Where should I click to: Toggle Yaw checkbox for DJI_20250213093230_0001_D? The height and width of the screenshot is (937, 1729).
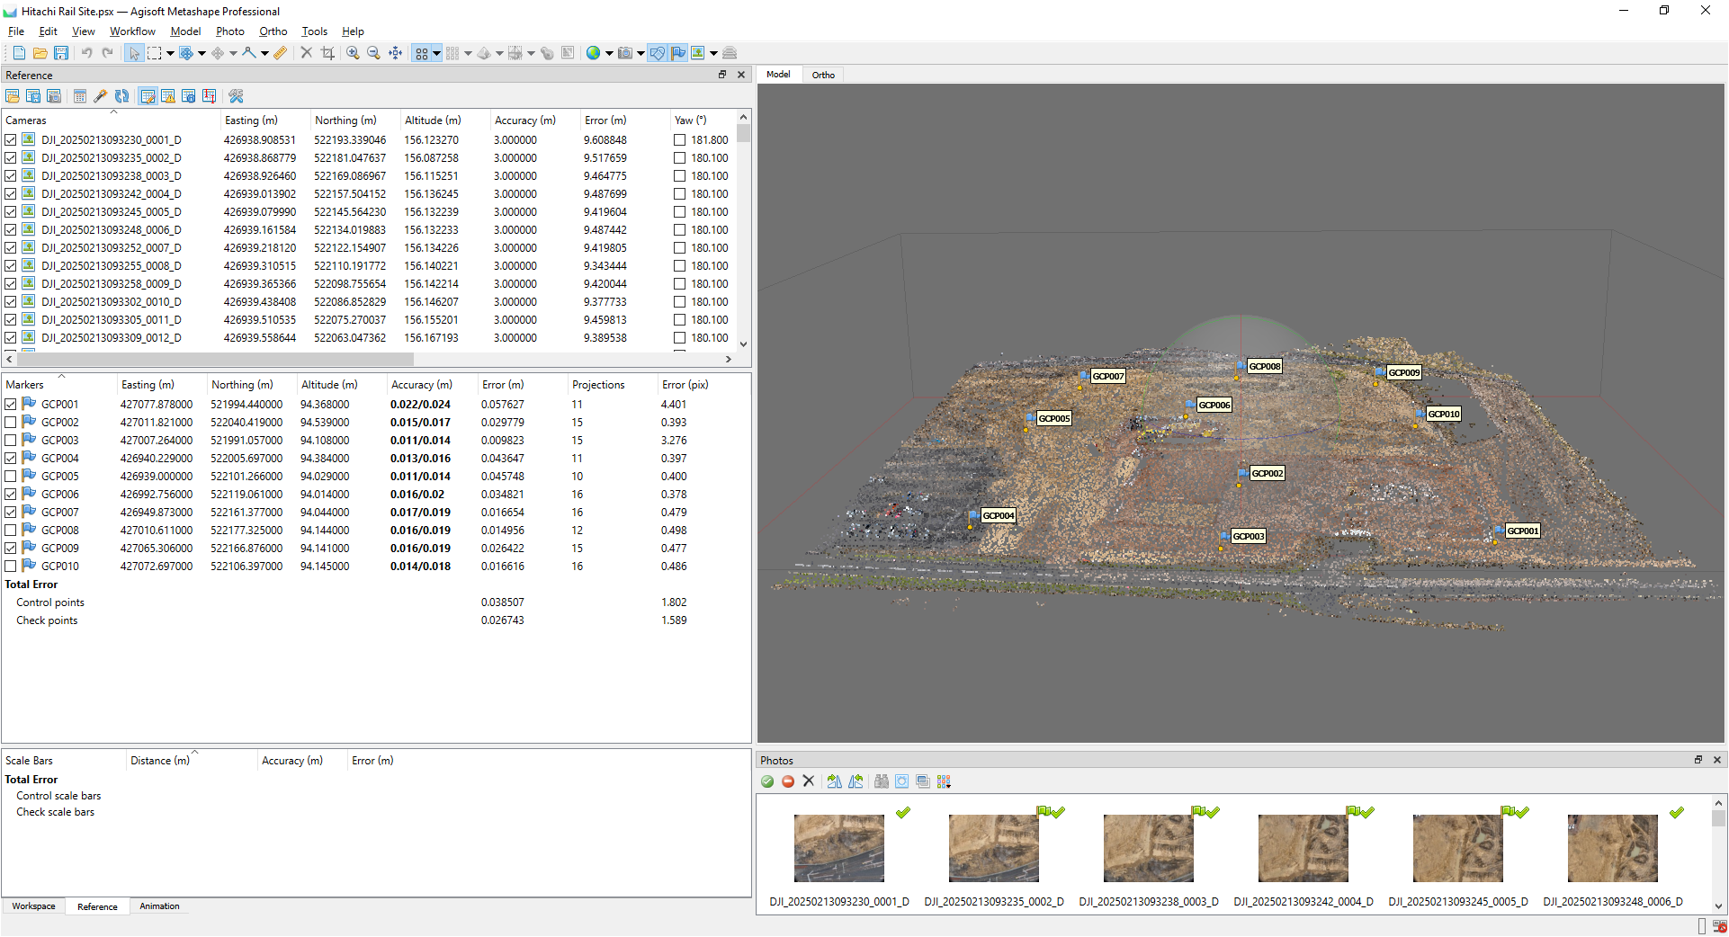pyautogui.click(x=680, y=140)
